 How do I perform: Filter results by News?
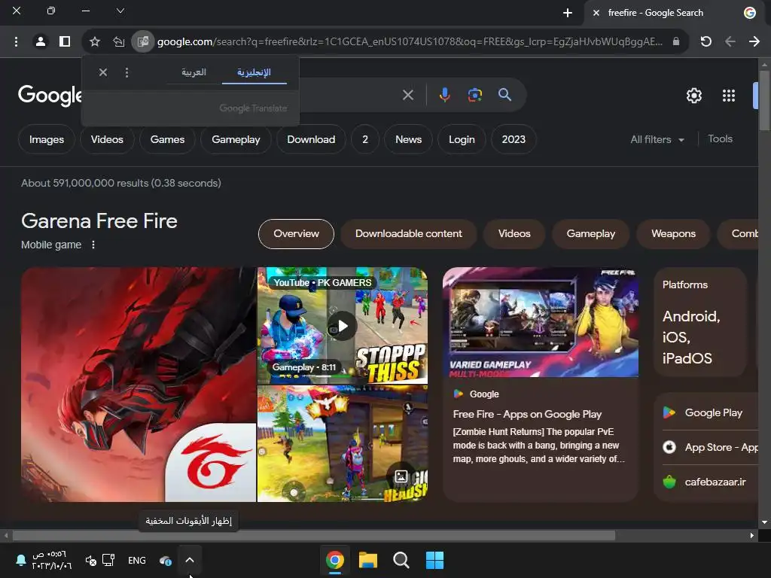(409, 139)
